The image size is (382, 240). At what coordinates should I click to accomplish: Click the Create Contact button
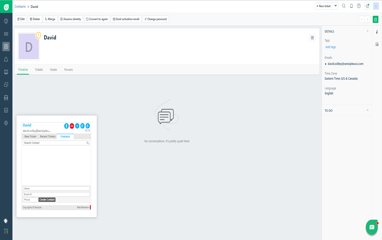pyautogui.click(x=47, y=200)
